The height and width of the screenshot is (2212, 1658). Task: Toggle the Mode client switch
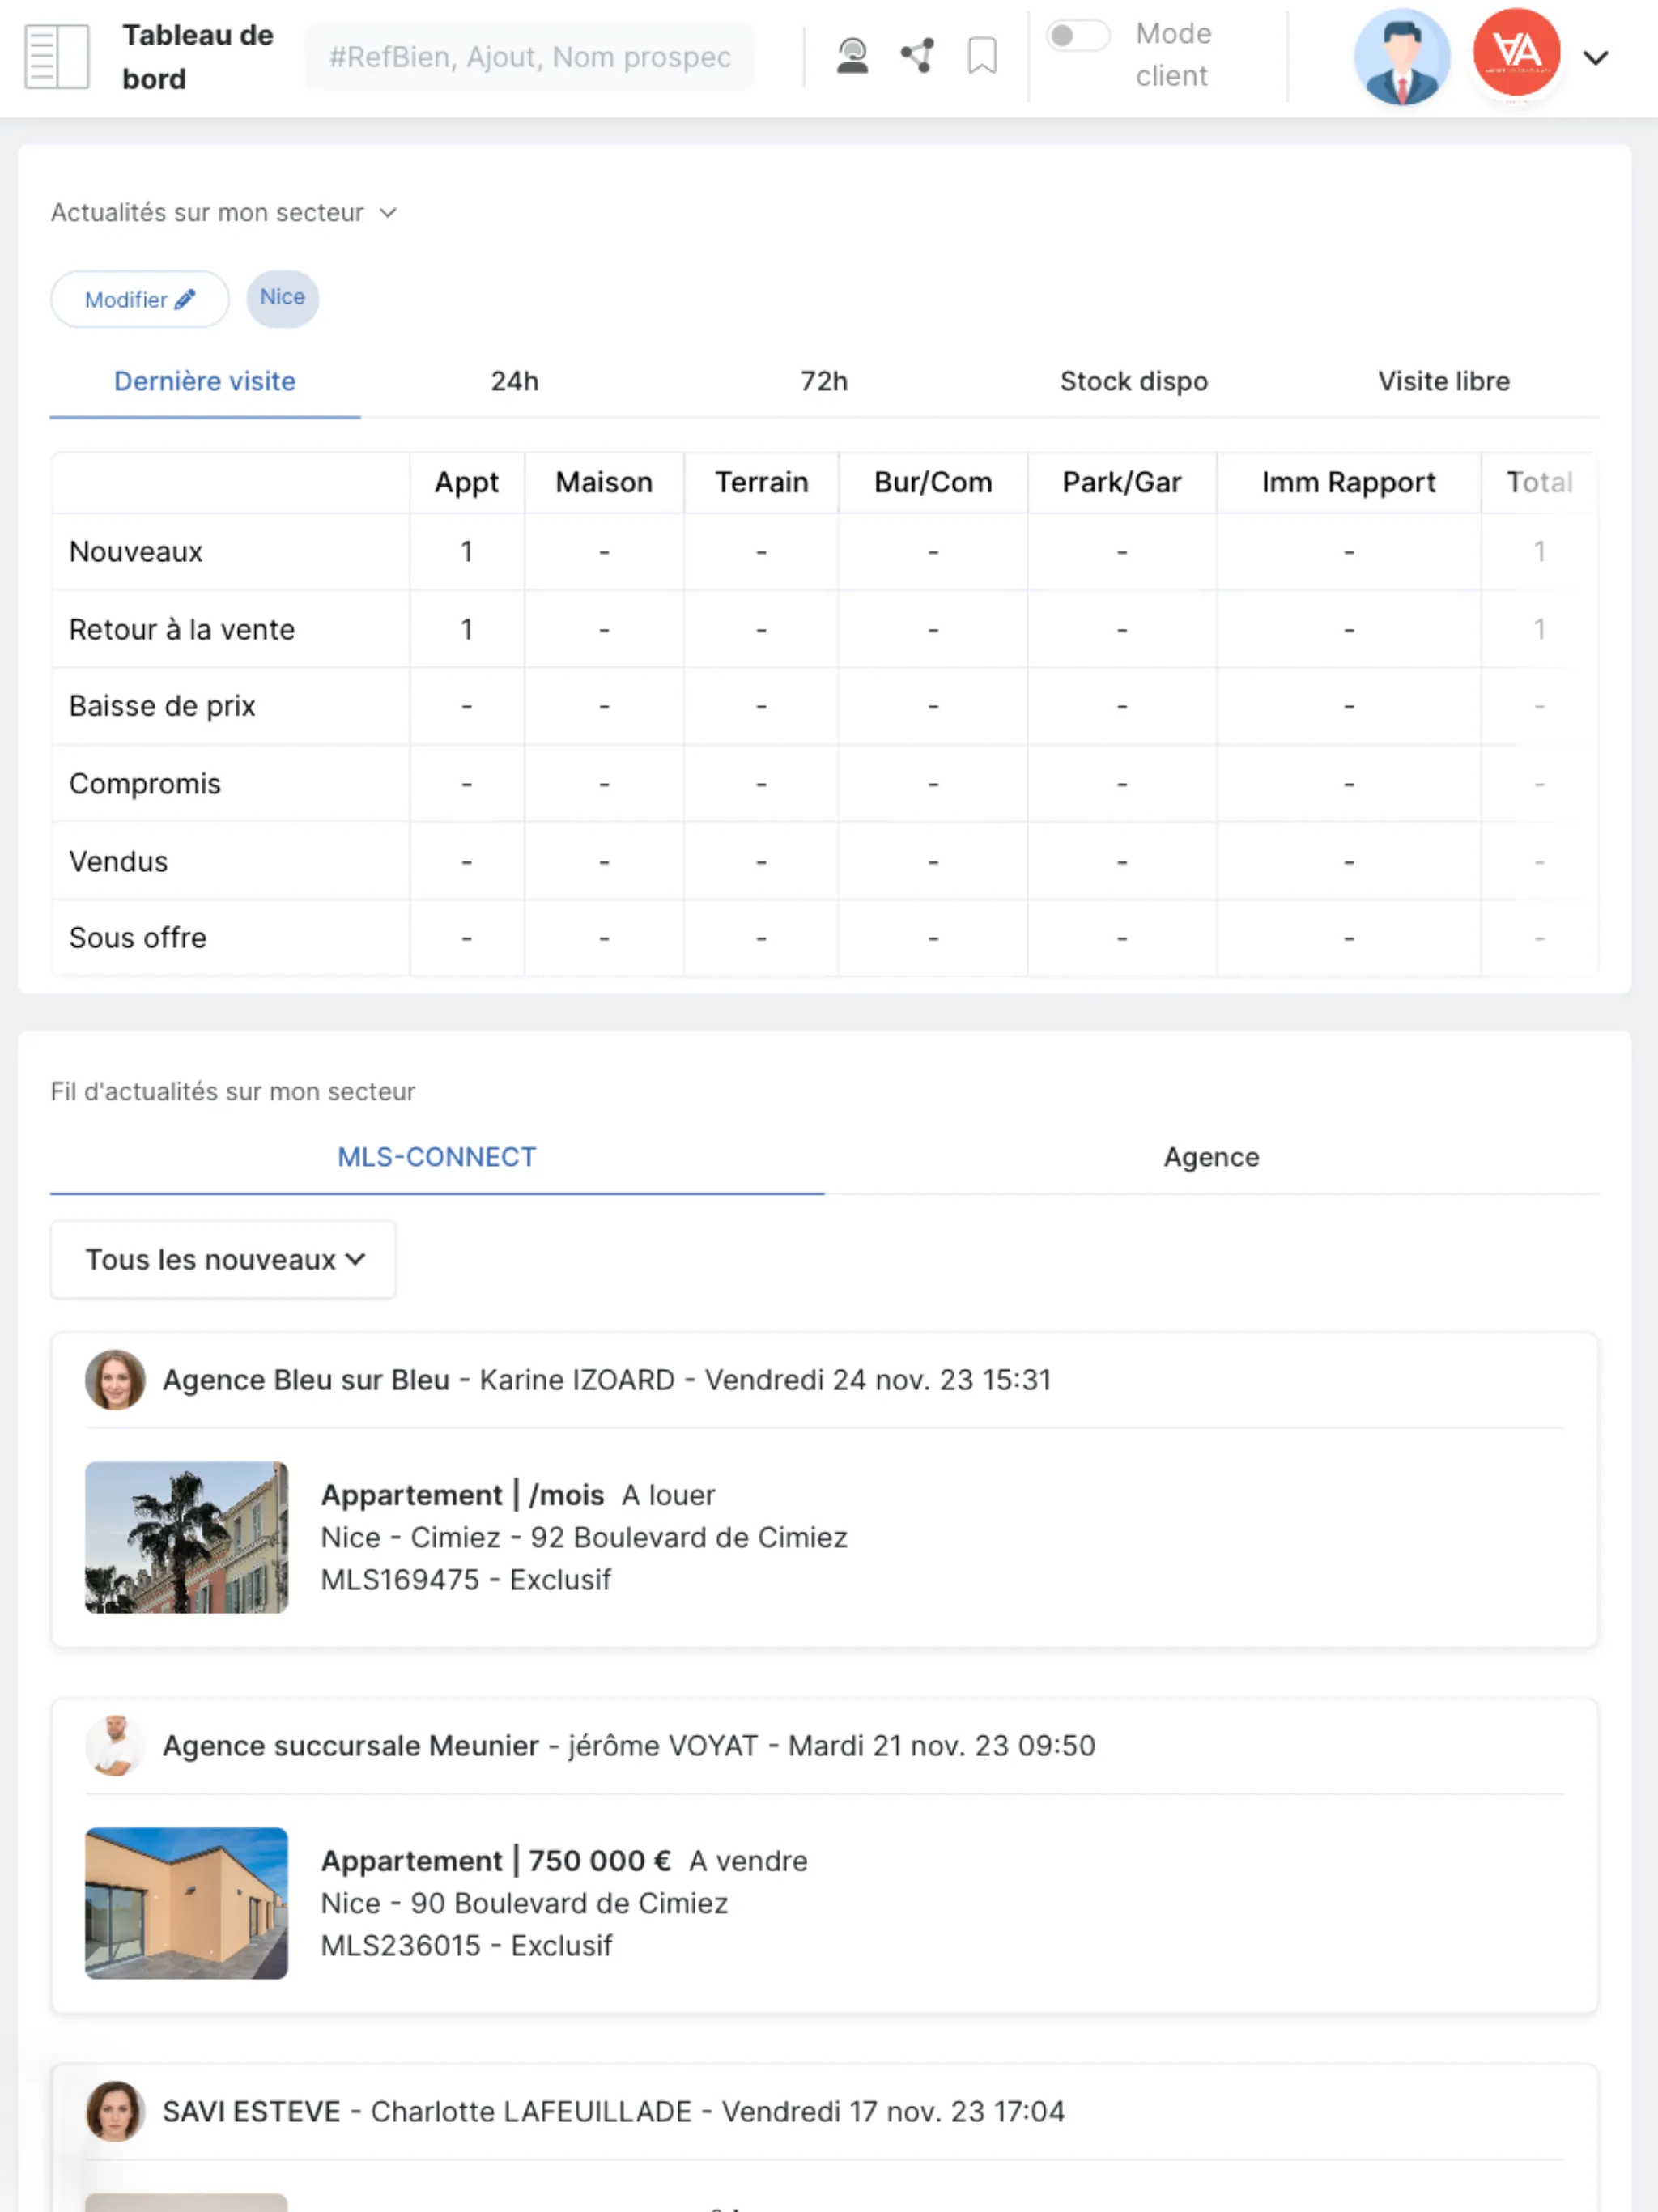point(1077,36)
